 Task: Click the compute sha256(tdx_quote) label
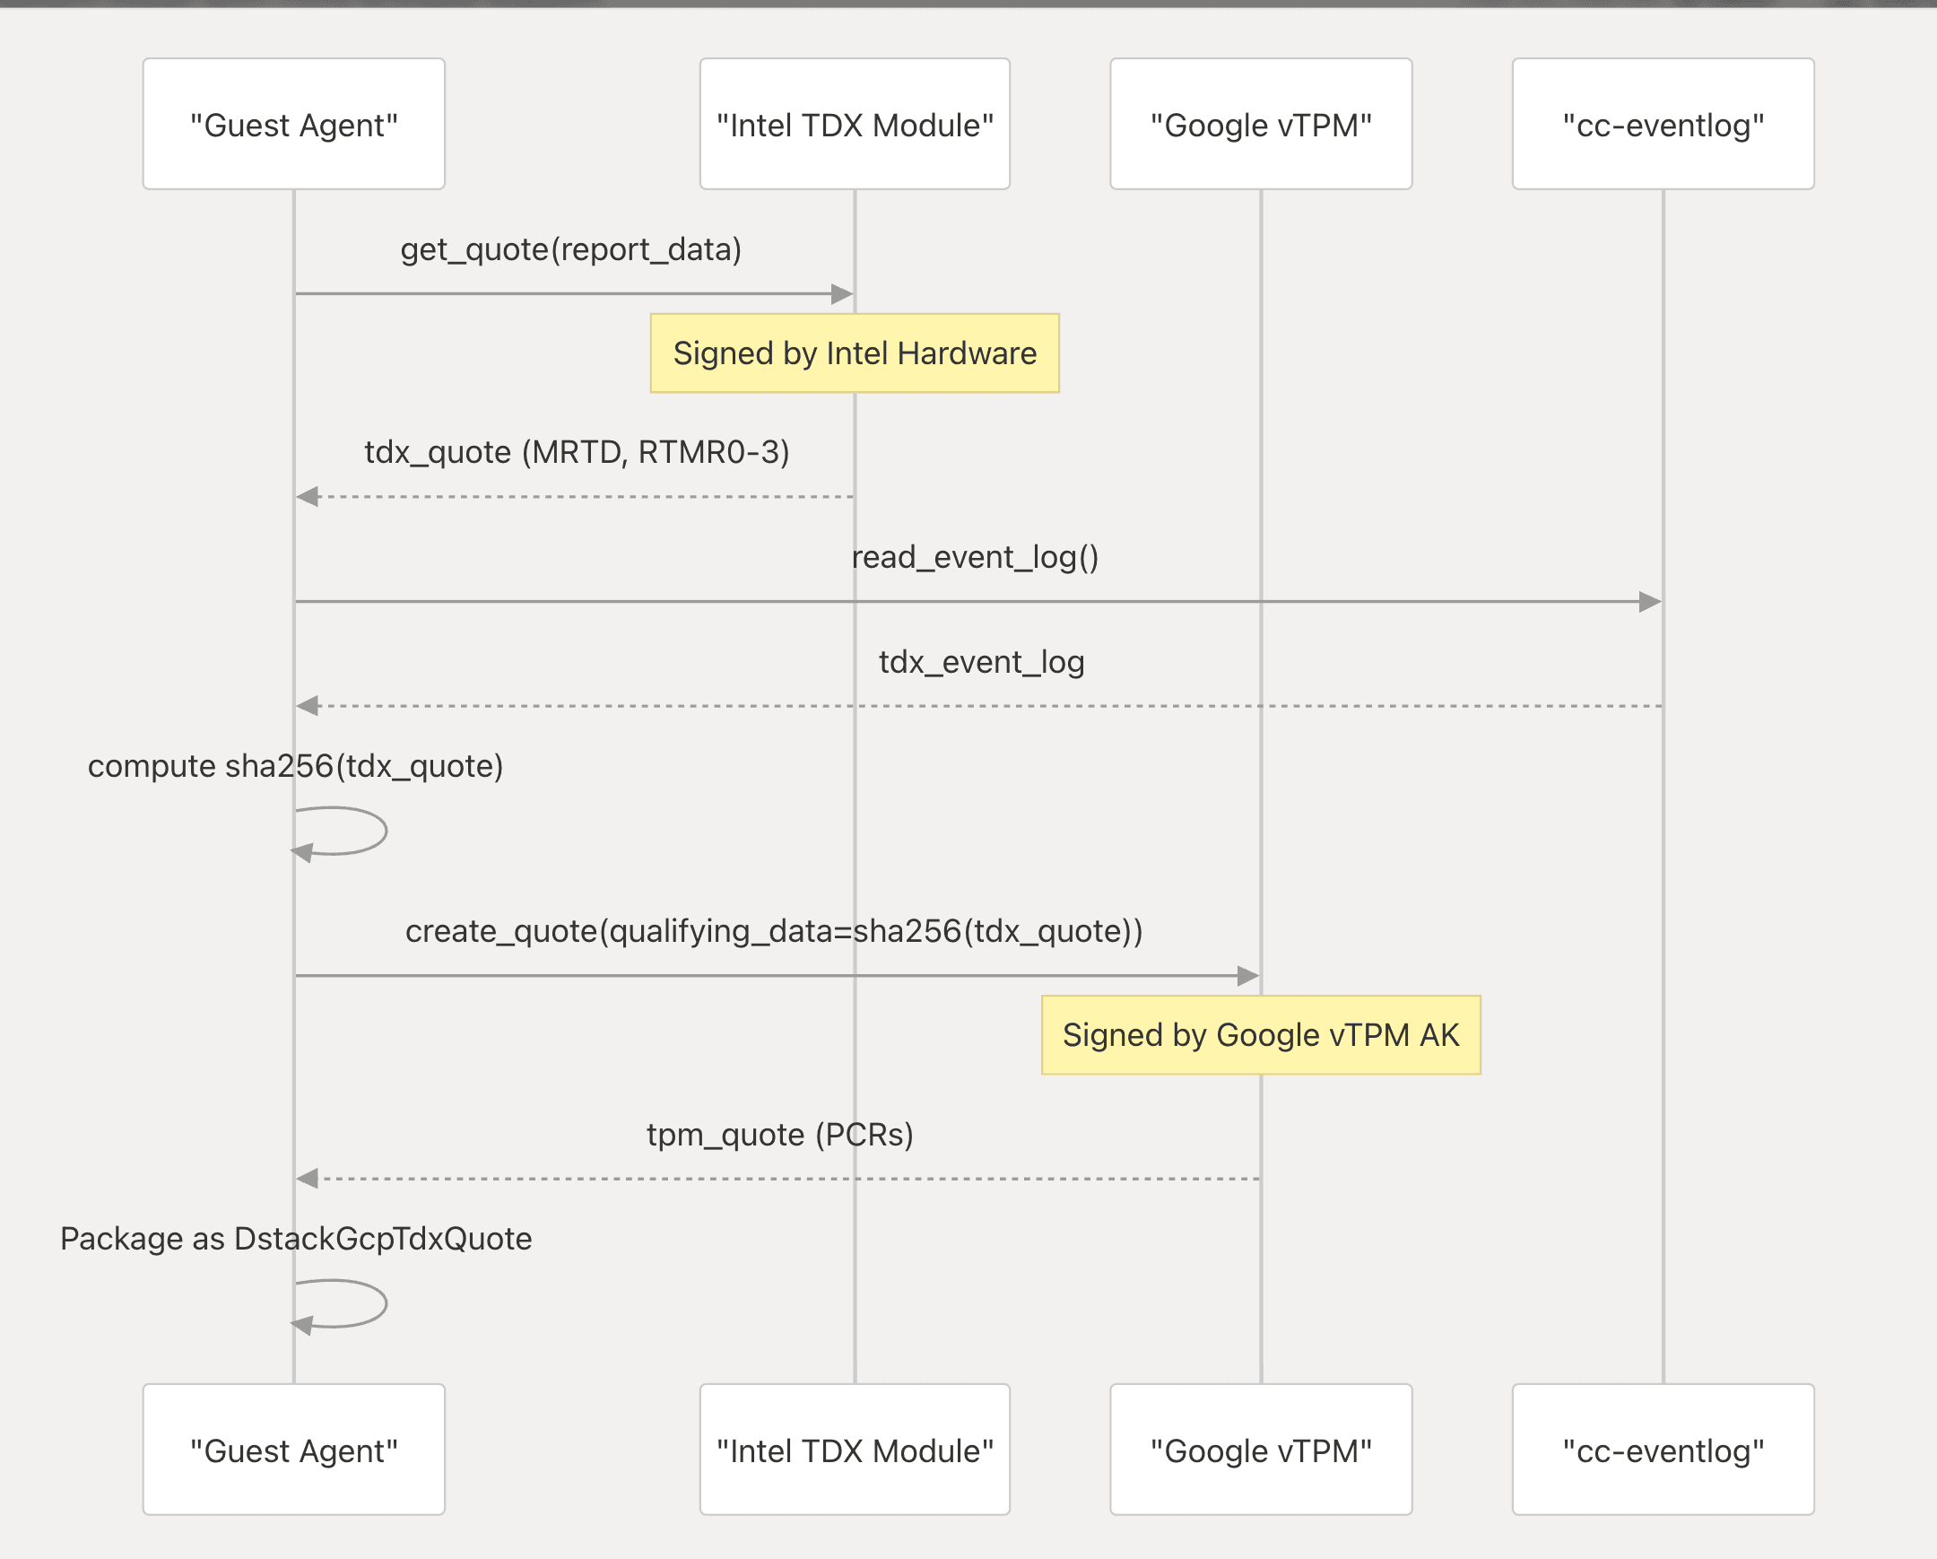[295, 766]
